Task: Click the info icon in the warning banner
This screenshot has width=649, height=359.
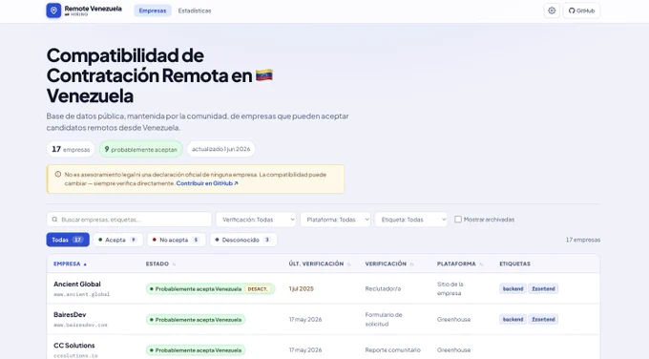Action: pos(58,175)
